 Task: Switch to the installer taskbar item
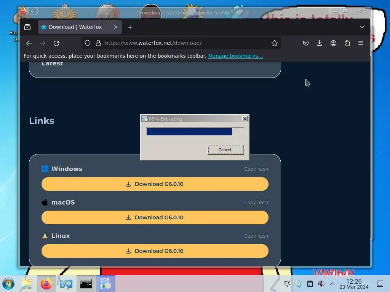106,284
